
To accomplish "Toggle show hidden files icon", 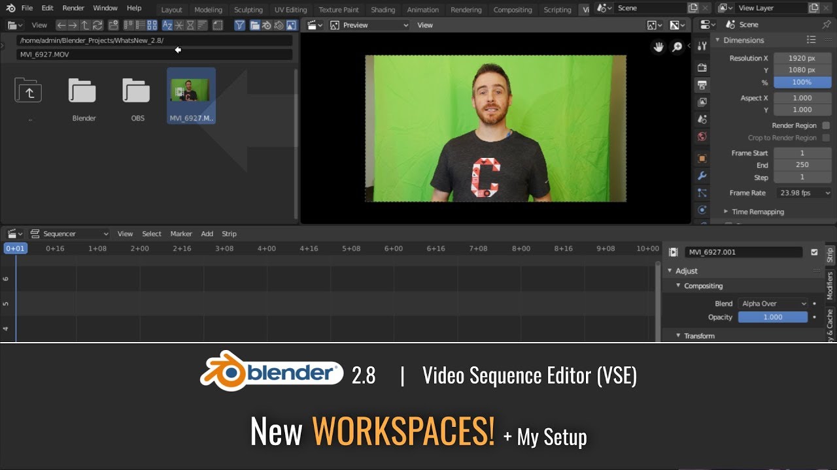I will (x=218, y=25).
